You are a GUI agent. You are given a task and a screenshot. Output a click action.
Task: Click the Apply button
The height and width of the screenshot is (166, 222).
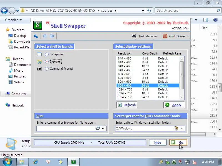174,105
